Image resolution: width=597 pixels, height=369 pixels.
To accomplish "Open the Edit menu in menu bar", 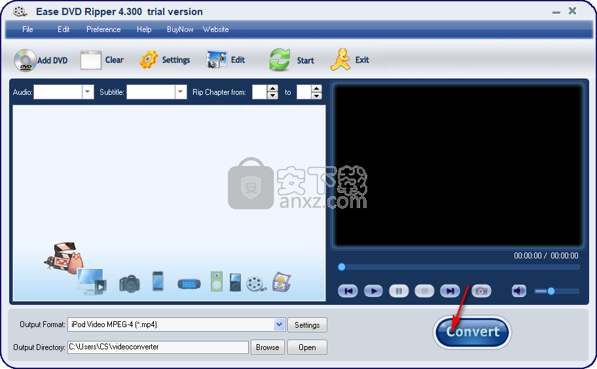I will click(x=63, y=29).
